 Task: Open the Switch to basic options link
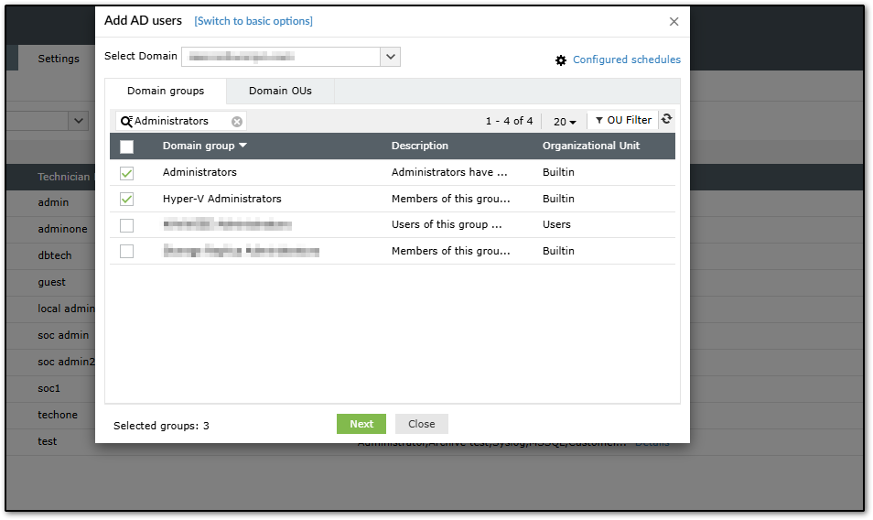click(253, 21)
